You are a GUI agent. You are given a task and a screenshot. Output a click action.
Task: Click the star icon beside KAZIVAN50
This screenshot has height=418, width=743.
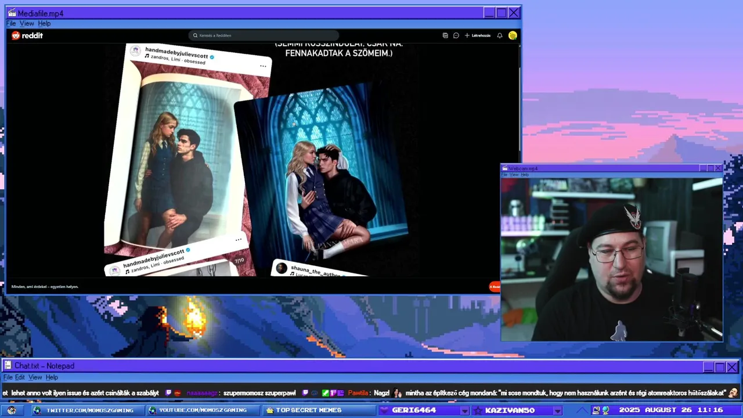coord(478,410)
